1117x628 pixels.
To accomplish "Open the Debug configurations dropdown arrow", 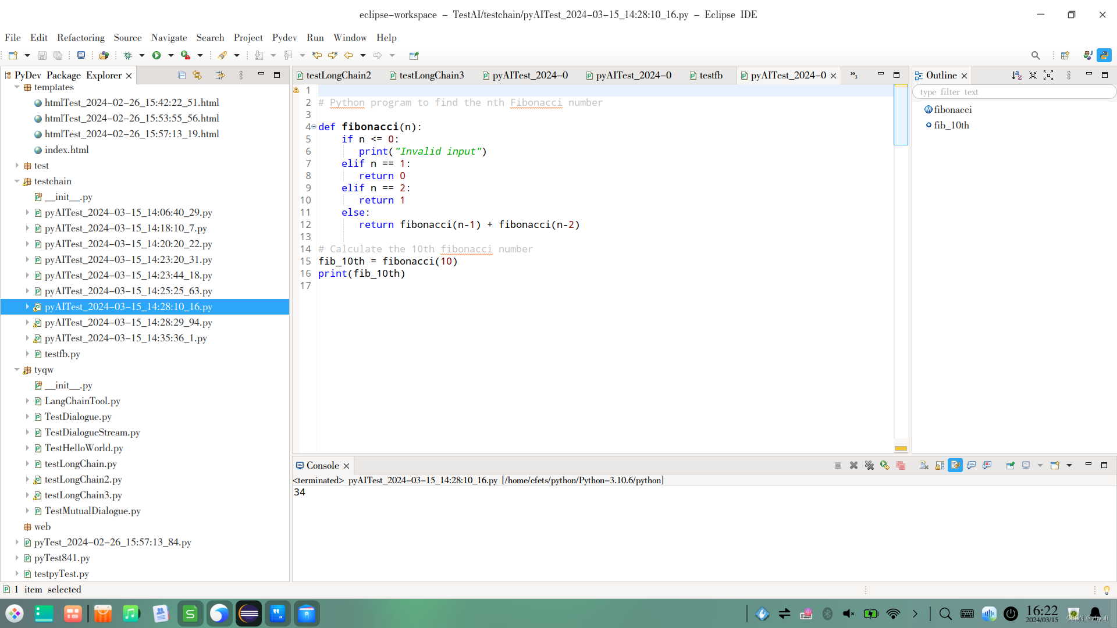I will [x=141, y=55].
